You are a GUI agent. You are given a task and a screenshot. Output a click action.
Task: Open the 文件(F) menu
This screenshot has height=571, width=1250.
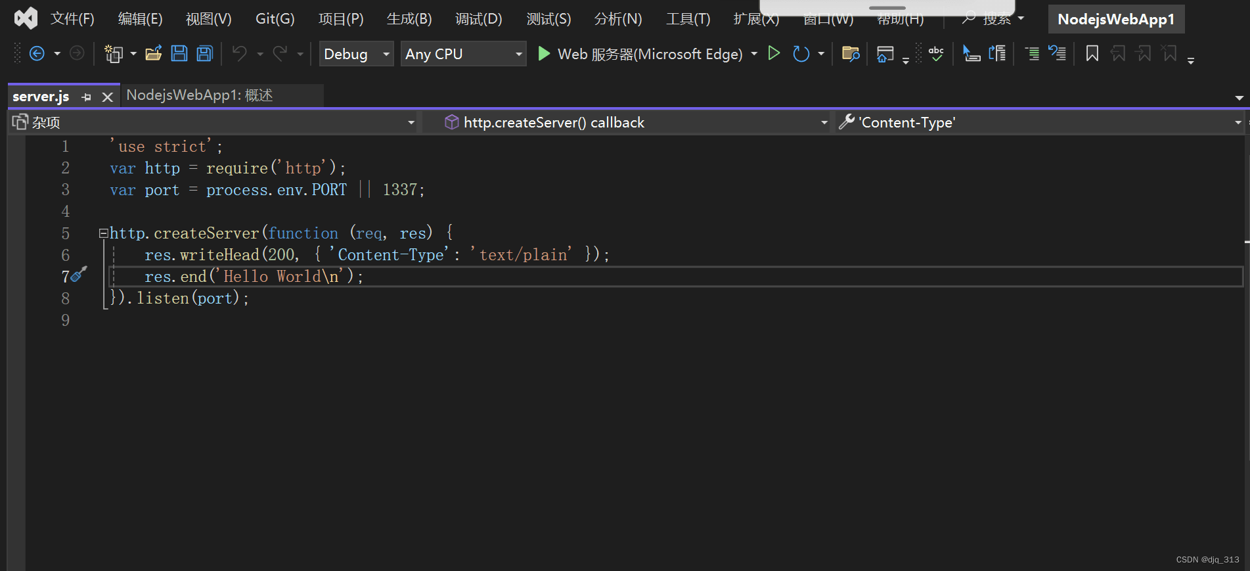tap(72, 19)
